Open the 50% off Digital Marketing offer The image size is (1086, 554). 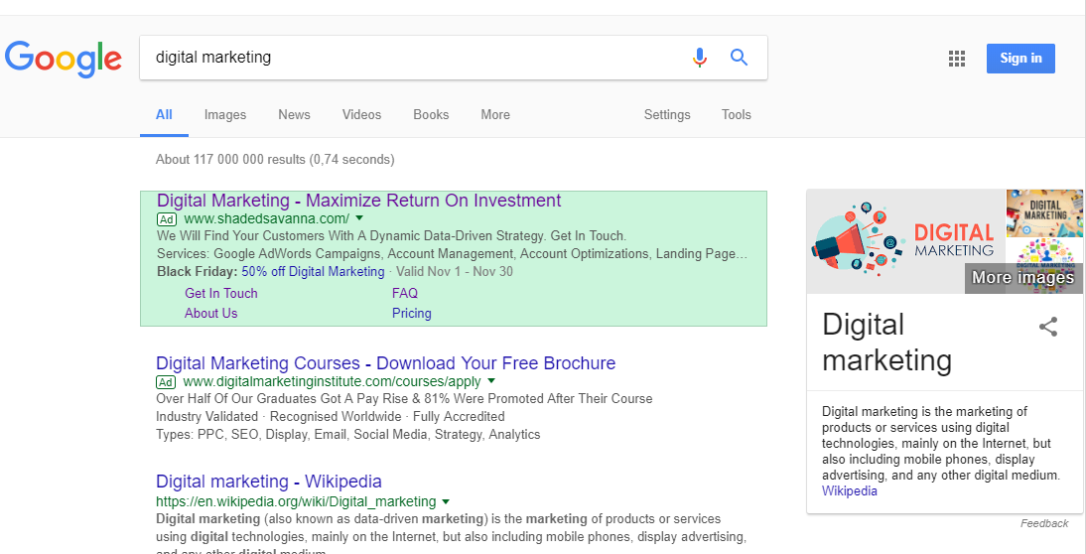tap(313, 271)
